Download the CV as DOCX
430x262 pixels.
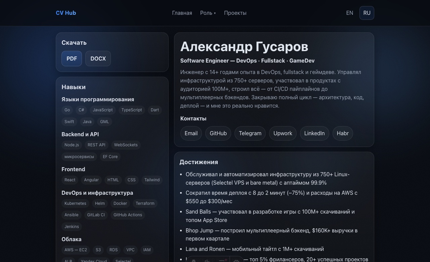click(x=98, y=59)
